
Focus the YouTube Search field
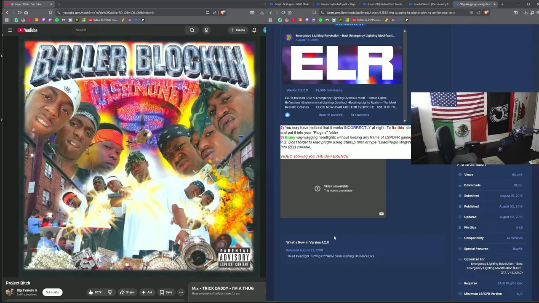point(128,30)
